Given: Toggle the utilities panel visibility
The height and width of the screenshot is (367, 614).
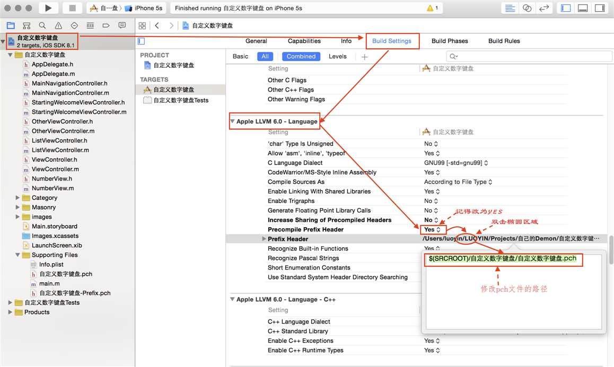Looking at the screenshot, I should [x=600, y=8].
